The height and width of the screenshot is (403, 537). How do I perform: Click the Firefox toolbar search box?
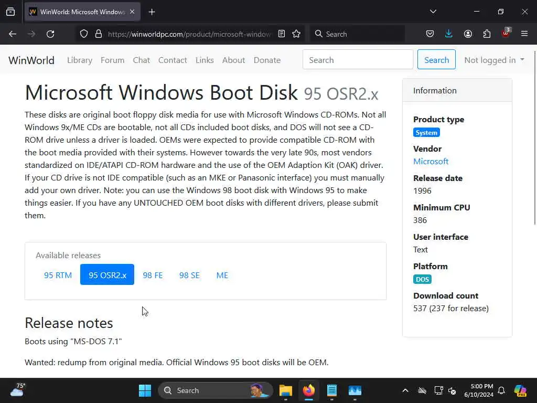pyautogui.click(x=357, y=34)
